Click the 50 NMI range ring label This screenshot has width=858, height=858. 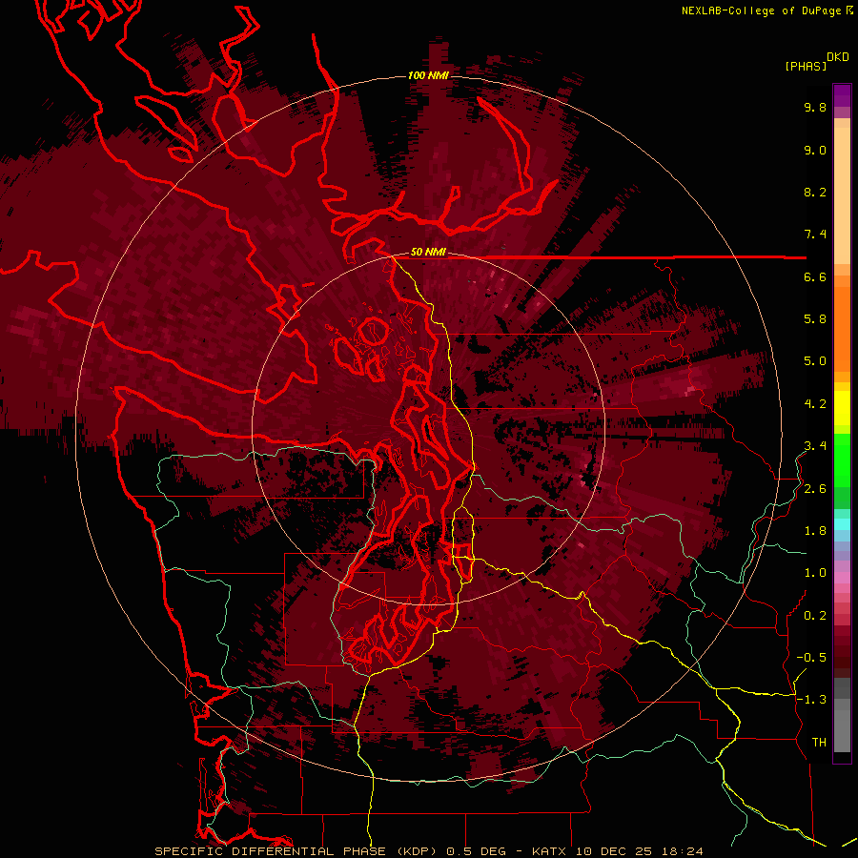(x=428, y=253)
